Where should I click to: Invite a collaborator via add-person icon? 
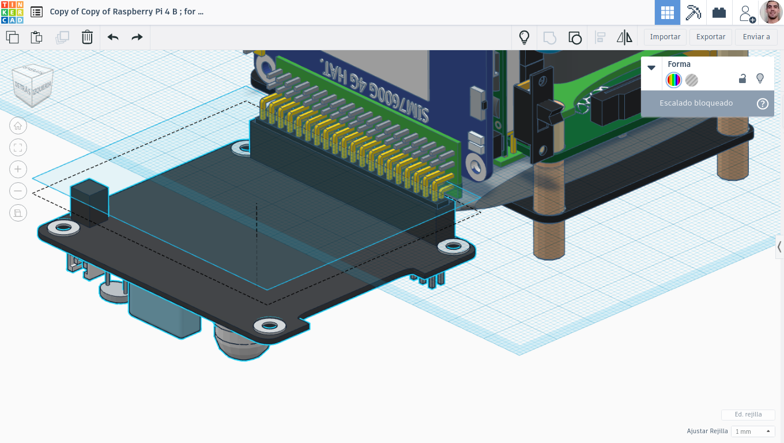pyautogui.click(x=746, y=13)
